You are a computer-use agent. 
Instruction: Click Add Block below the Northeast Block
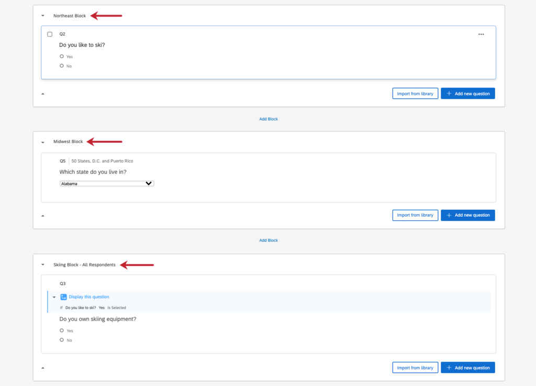click(269, 119)
